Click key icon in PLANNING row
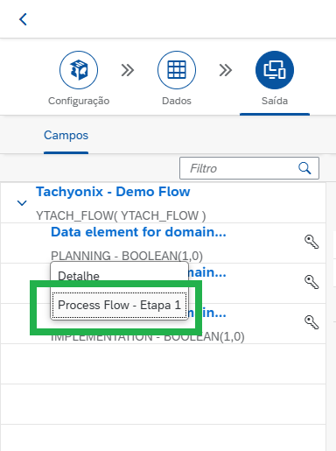This screenshot has height=451, width=336. coord(311,242)
